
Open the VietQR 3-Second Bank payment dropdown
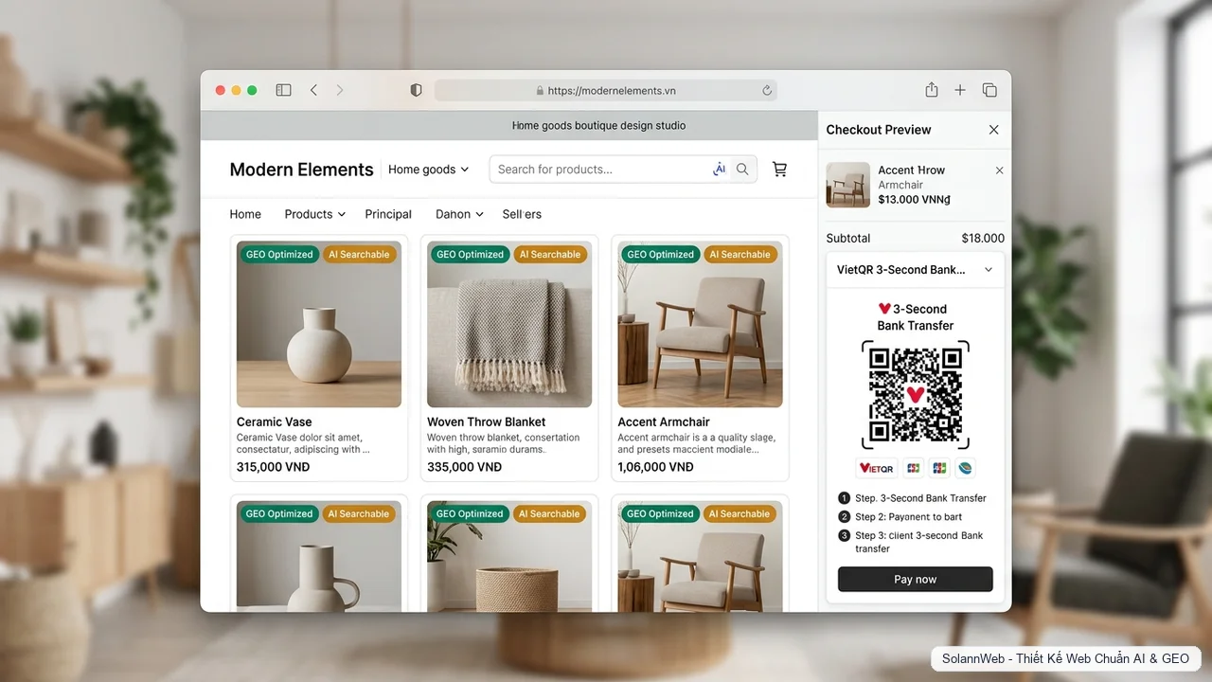(915, 270)
